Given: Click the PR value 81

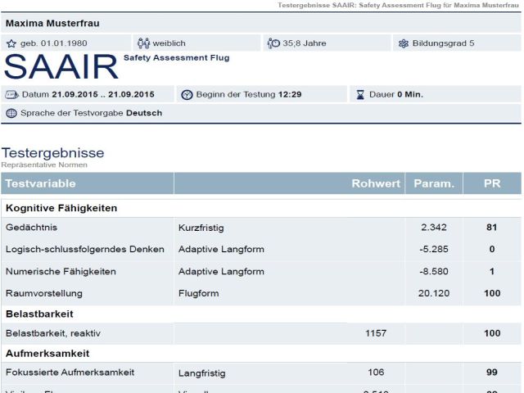Looking at the screenshot, I should tap(491, 228).
